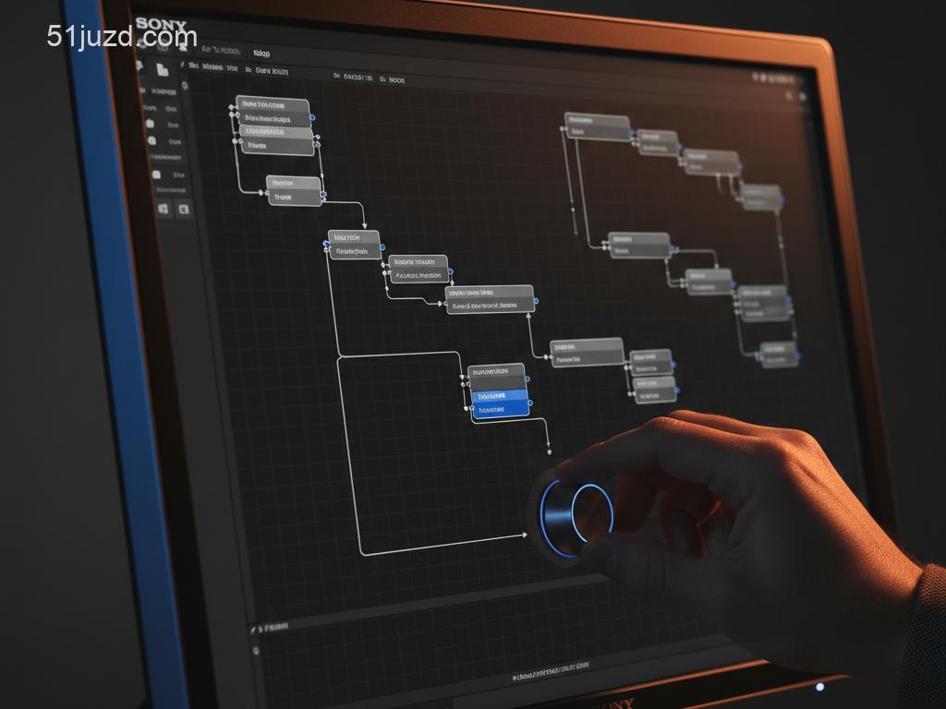The width and height of the screenshot is (946, 709).
Task: Click the small round icon at the canvas top-left corner
Action: click(x=185, y=86)
